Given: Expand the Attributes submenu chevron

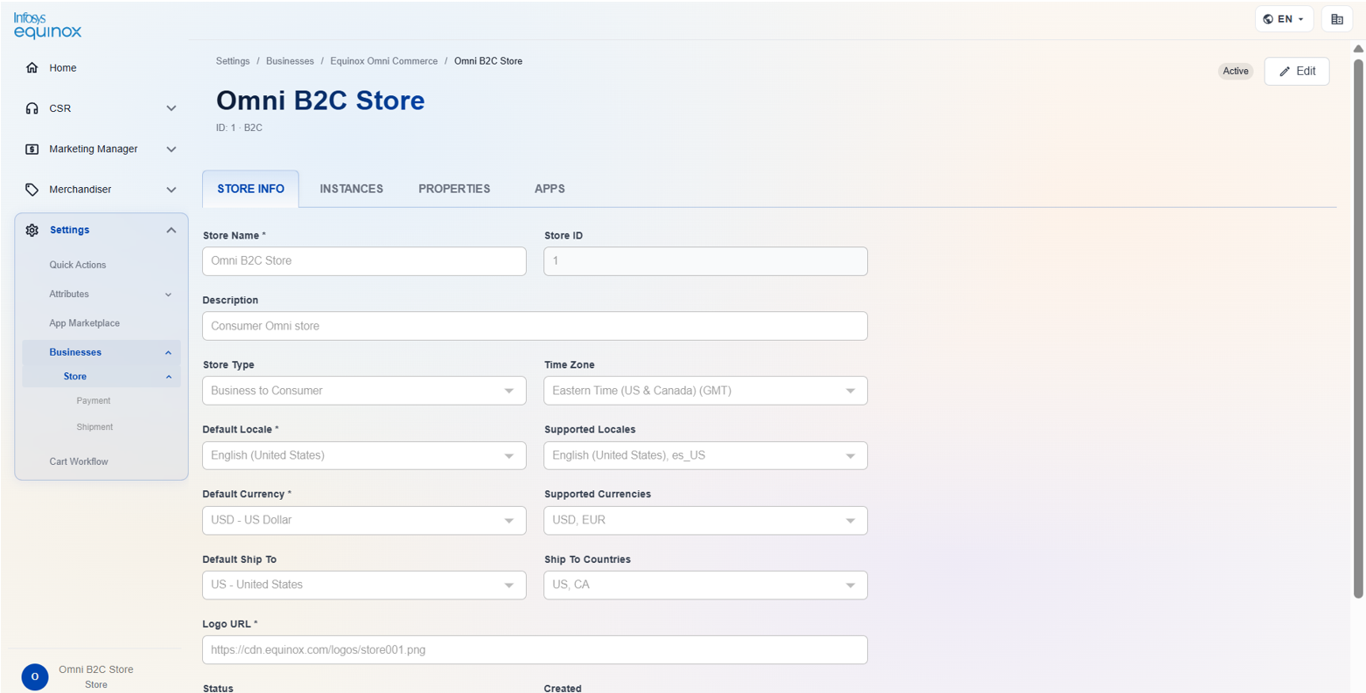Looking at the screenshot, I should pos(169,295).
